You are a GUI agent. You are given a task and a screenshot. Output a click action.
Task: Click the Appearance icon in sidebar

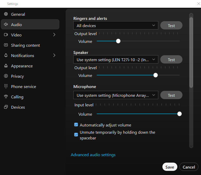pos(6,66)
